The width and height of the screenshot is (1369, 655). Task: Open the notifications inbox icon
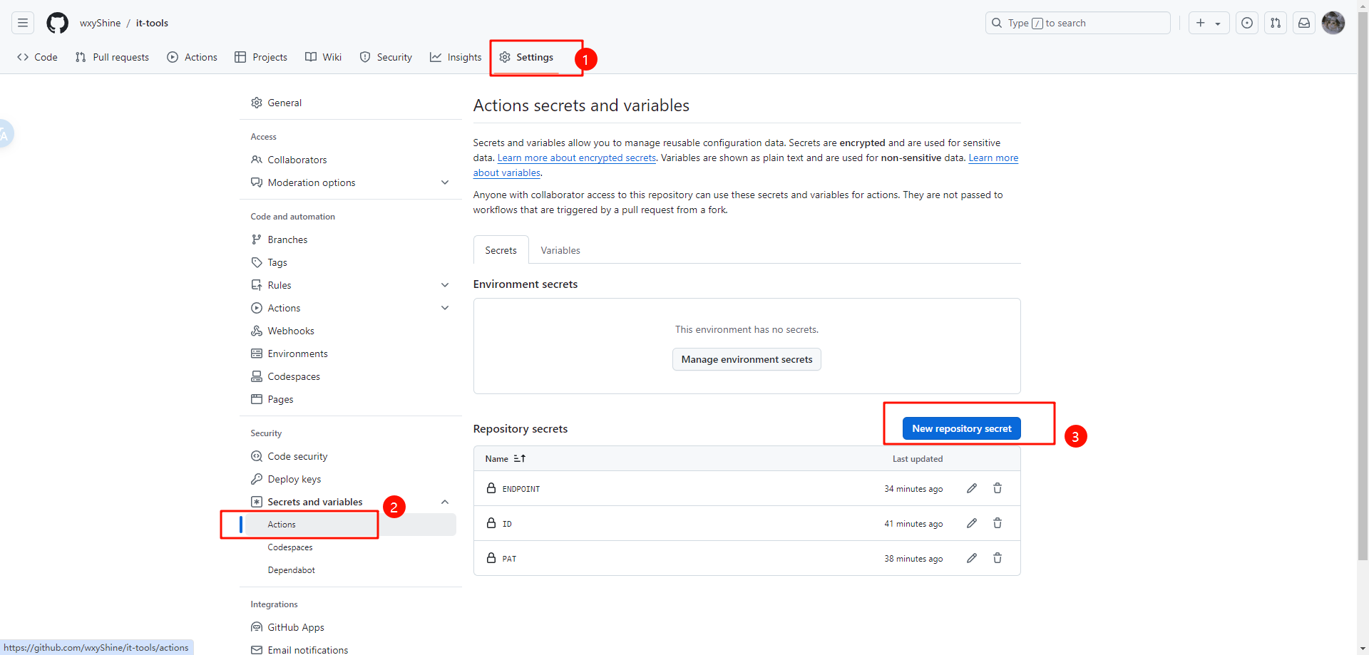point(1303,23)
